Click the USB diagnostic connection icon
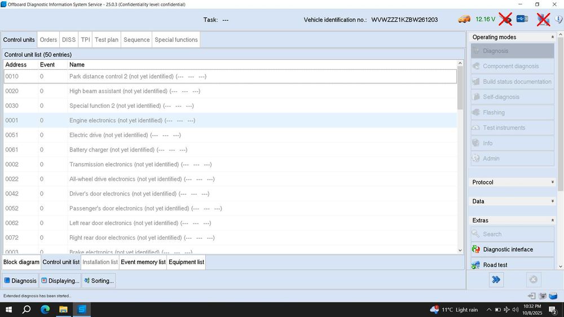564x317 pixels. point(522,19)
